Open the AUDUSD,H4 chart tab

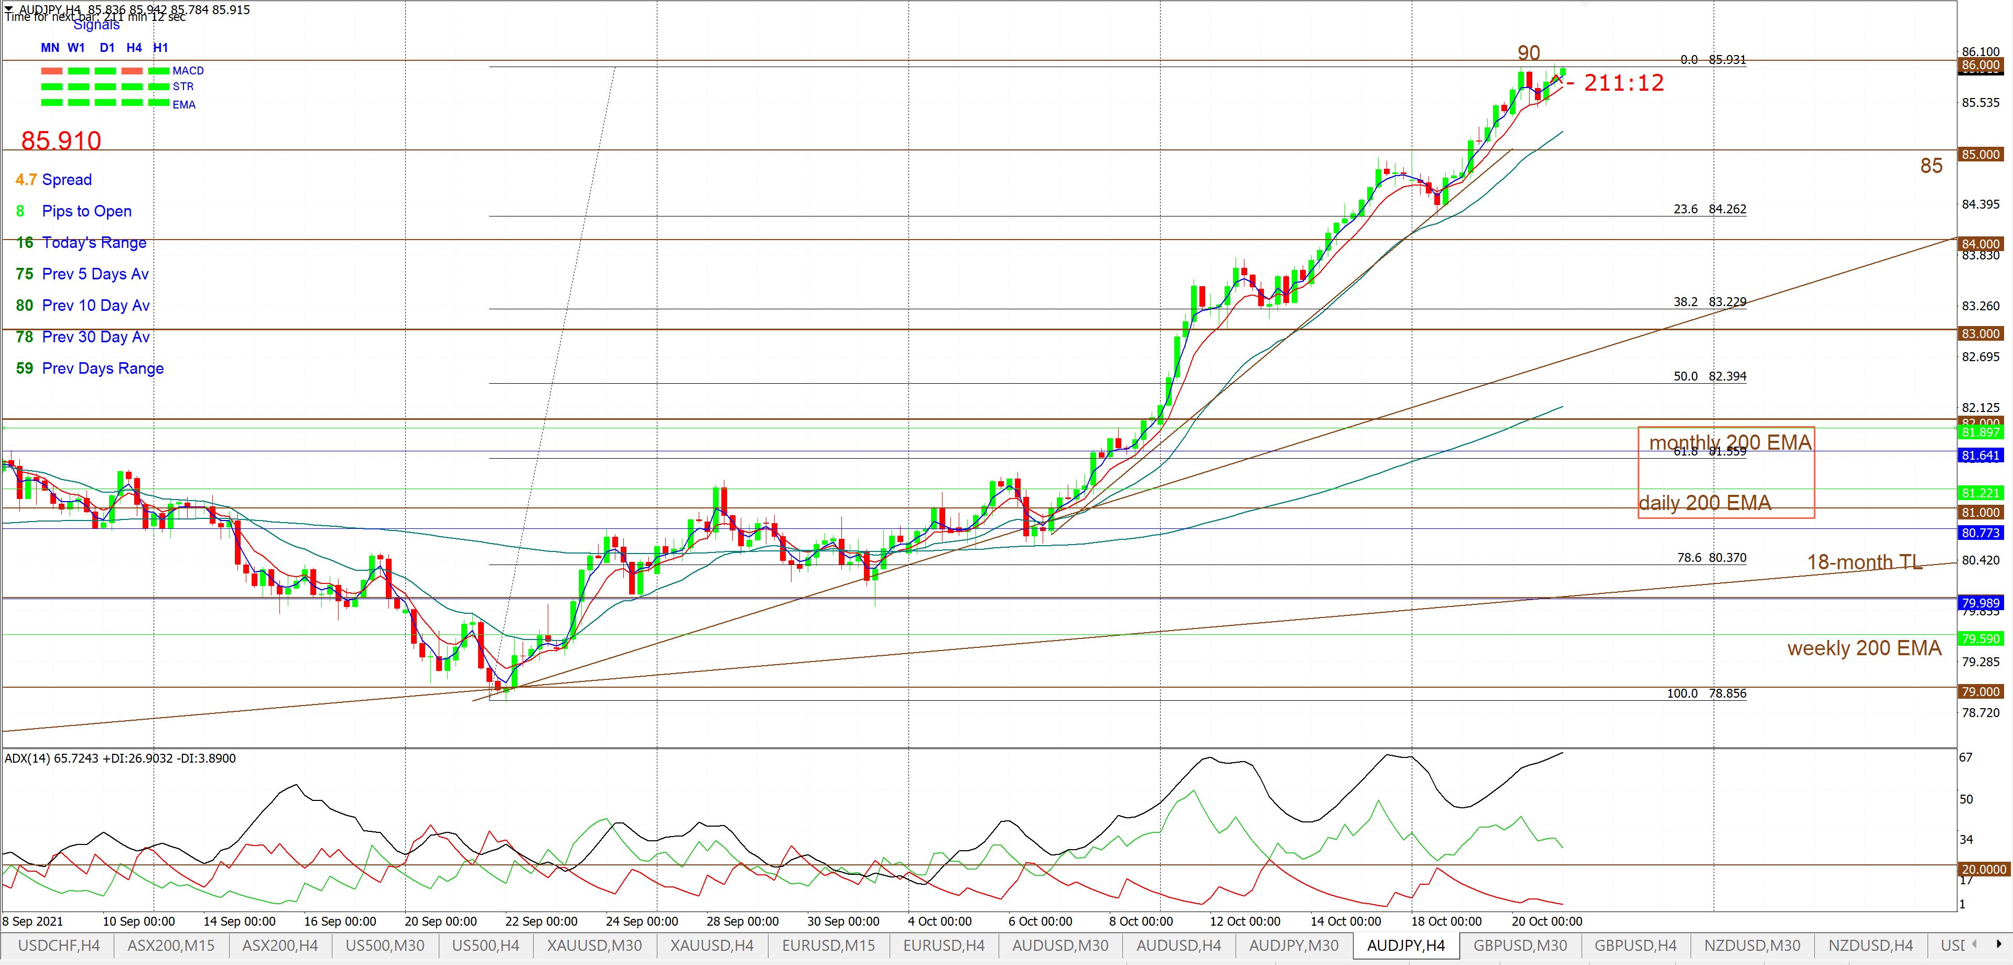1178,946
